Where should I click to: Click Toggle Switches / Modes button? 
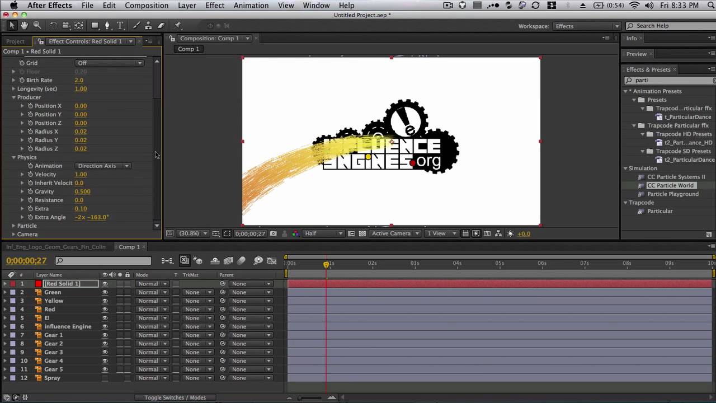175,397
